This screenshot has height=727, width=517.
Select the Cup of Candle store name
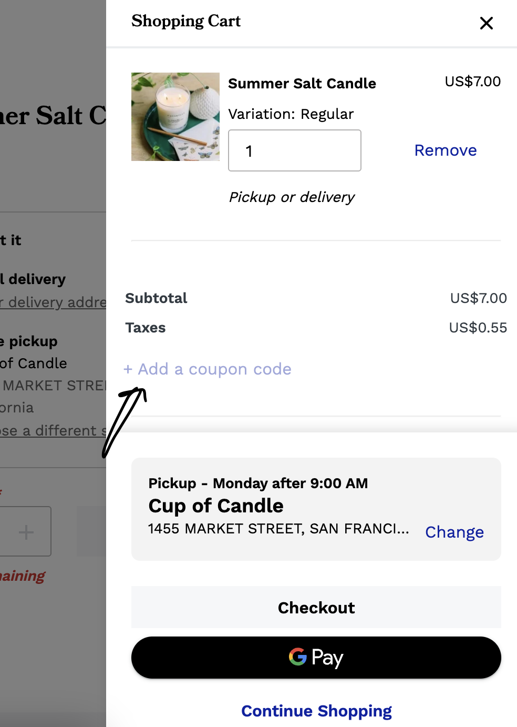[x=216, y=506]
